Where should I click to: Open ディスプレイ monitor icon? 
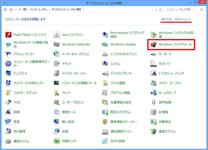point(8,73)
